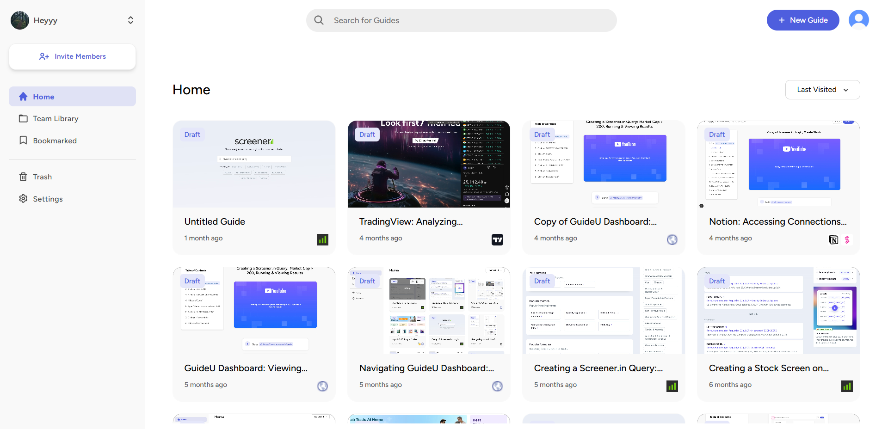Select Home in the sidebar navigation
The width and height of the screenshot is (888, 429).
point(43,96)
